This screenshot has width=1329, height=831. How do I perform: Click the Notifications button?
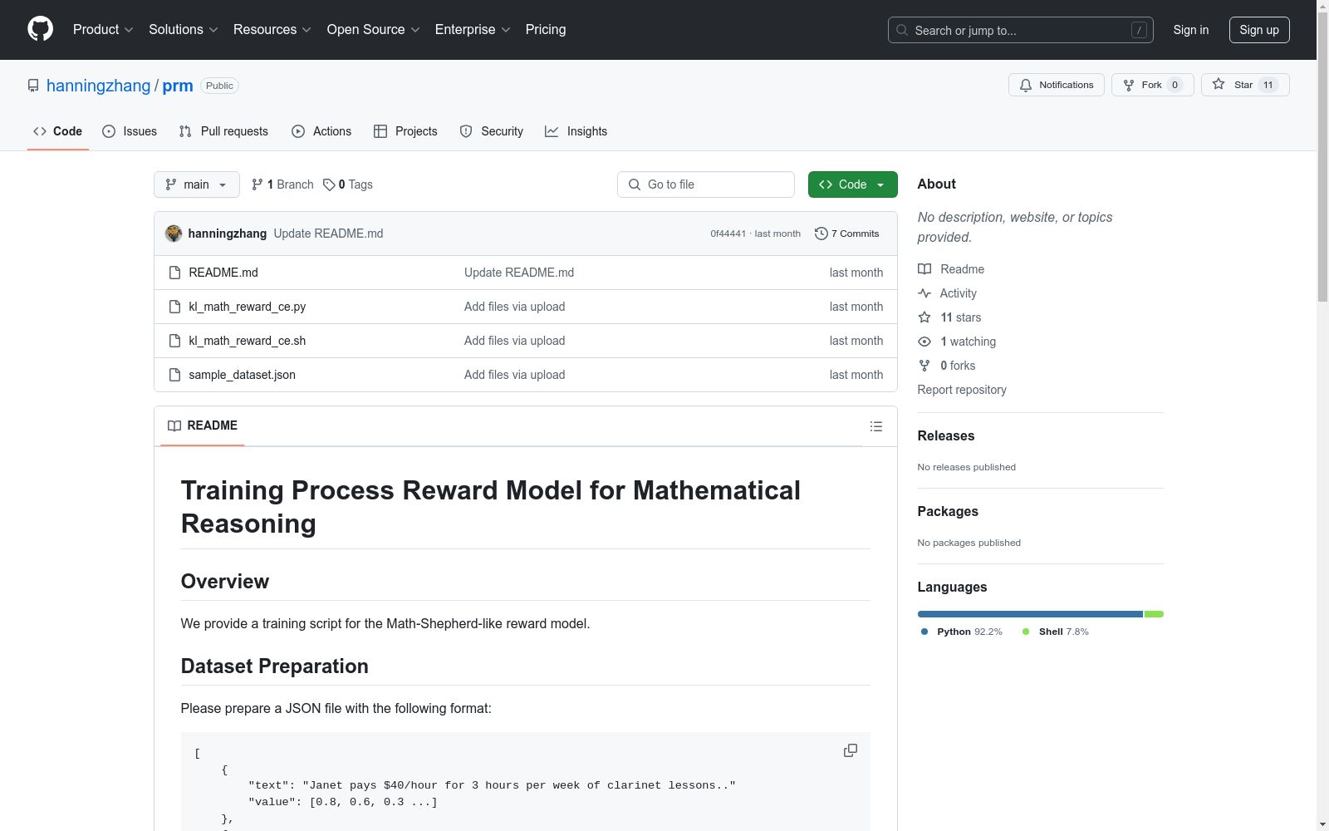point(1057,85)
